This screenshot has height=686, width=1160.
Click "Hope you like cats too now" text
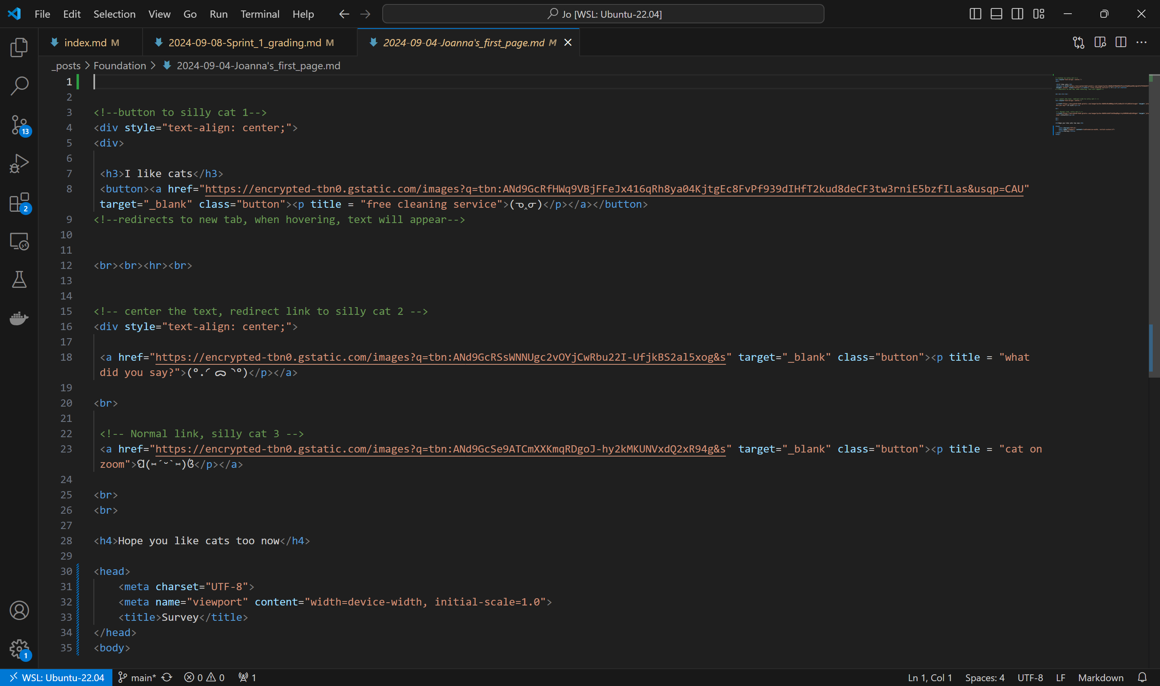(199, 541)
